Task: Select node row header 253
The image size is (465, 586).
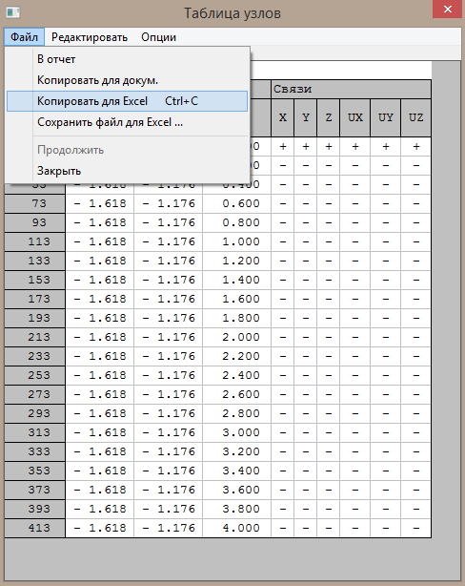Action: point(35,375)
